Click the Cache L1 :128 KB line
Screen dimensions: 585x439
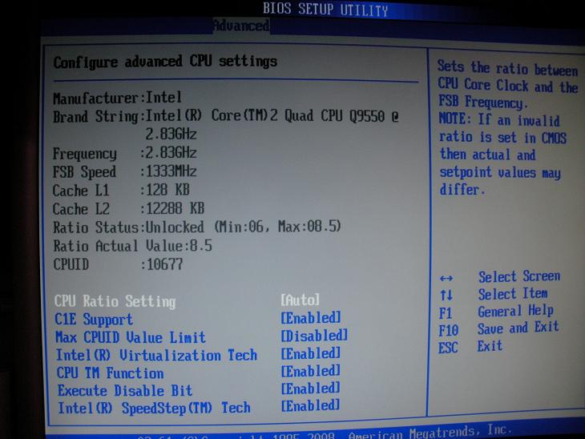click(121, 190)
